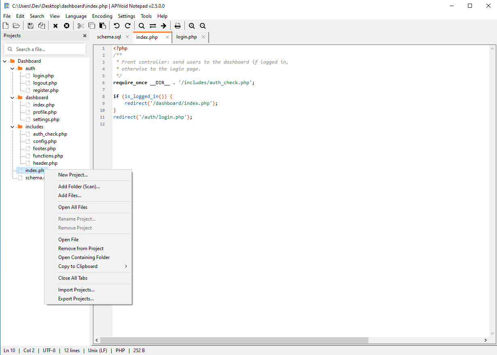Image resolution: width=497 pixels, height=355 pixels.
Task: Open Find with magnifier toolbar icon
Action: [x=142, y=26]
